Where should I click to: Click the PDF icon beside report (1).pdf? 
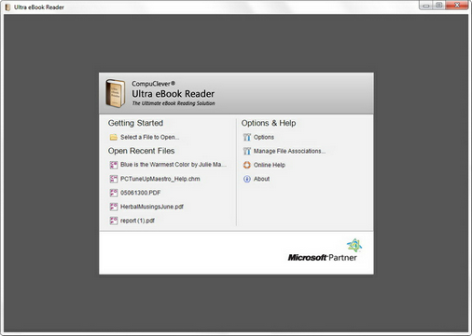point(114,221)
